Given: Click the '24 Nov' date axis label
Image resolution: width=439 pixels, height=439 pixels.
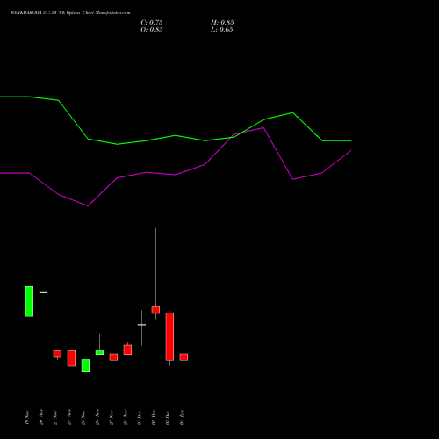Looking at the screenshot, I should click(x=69, y=417).
